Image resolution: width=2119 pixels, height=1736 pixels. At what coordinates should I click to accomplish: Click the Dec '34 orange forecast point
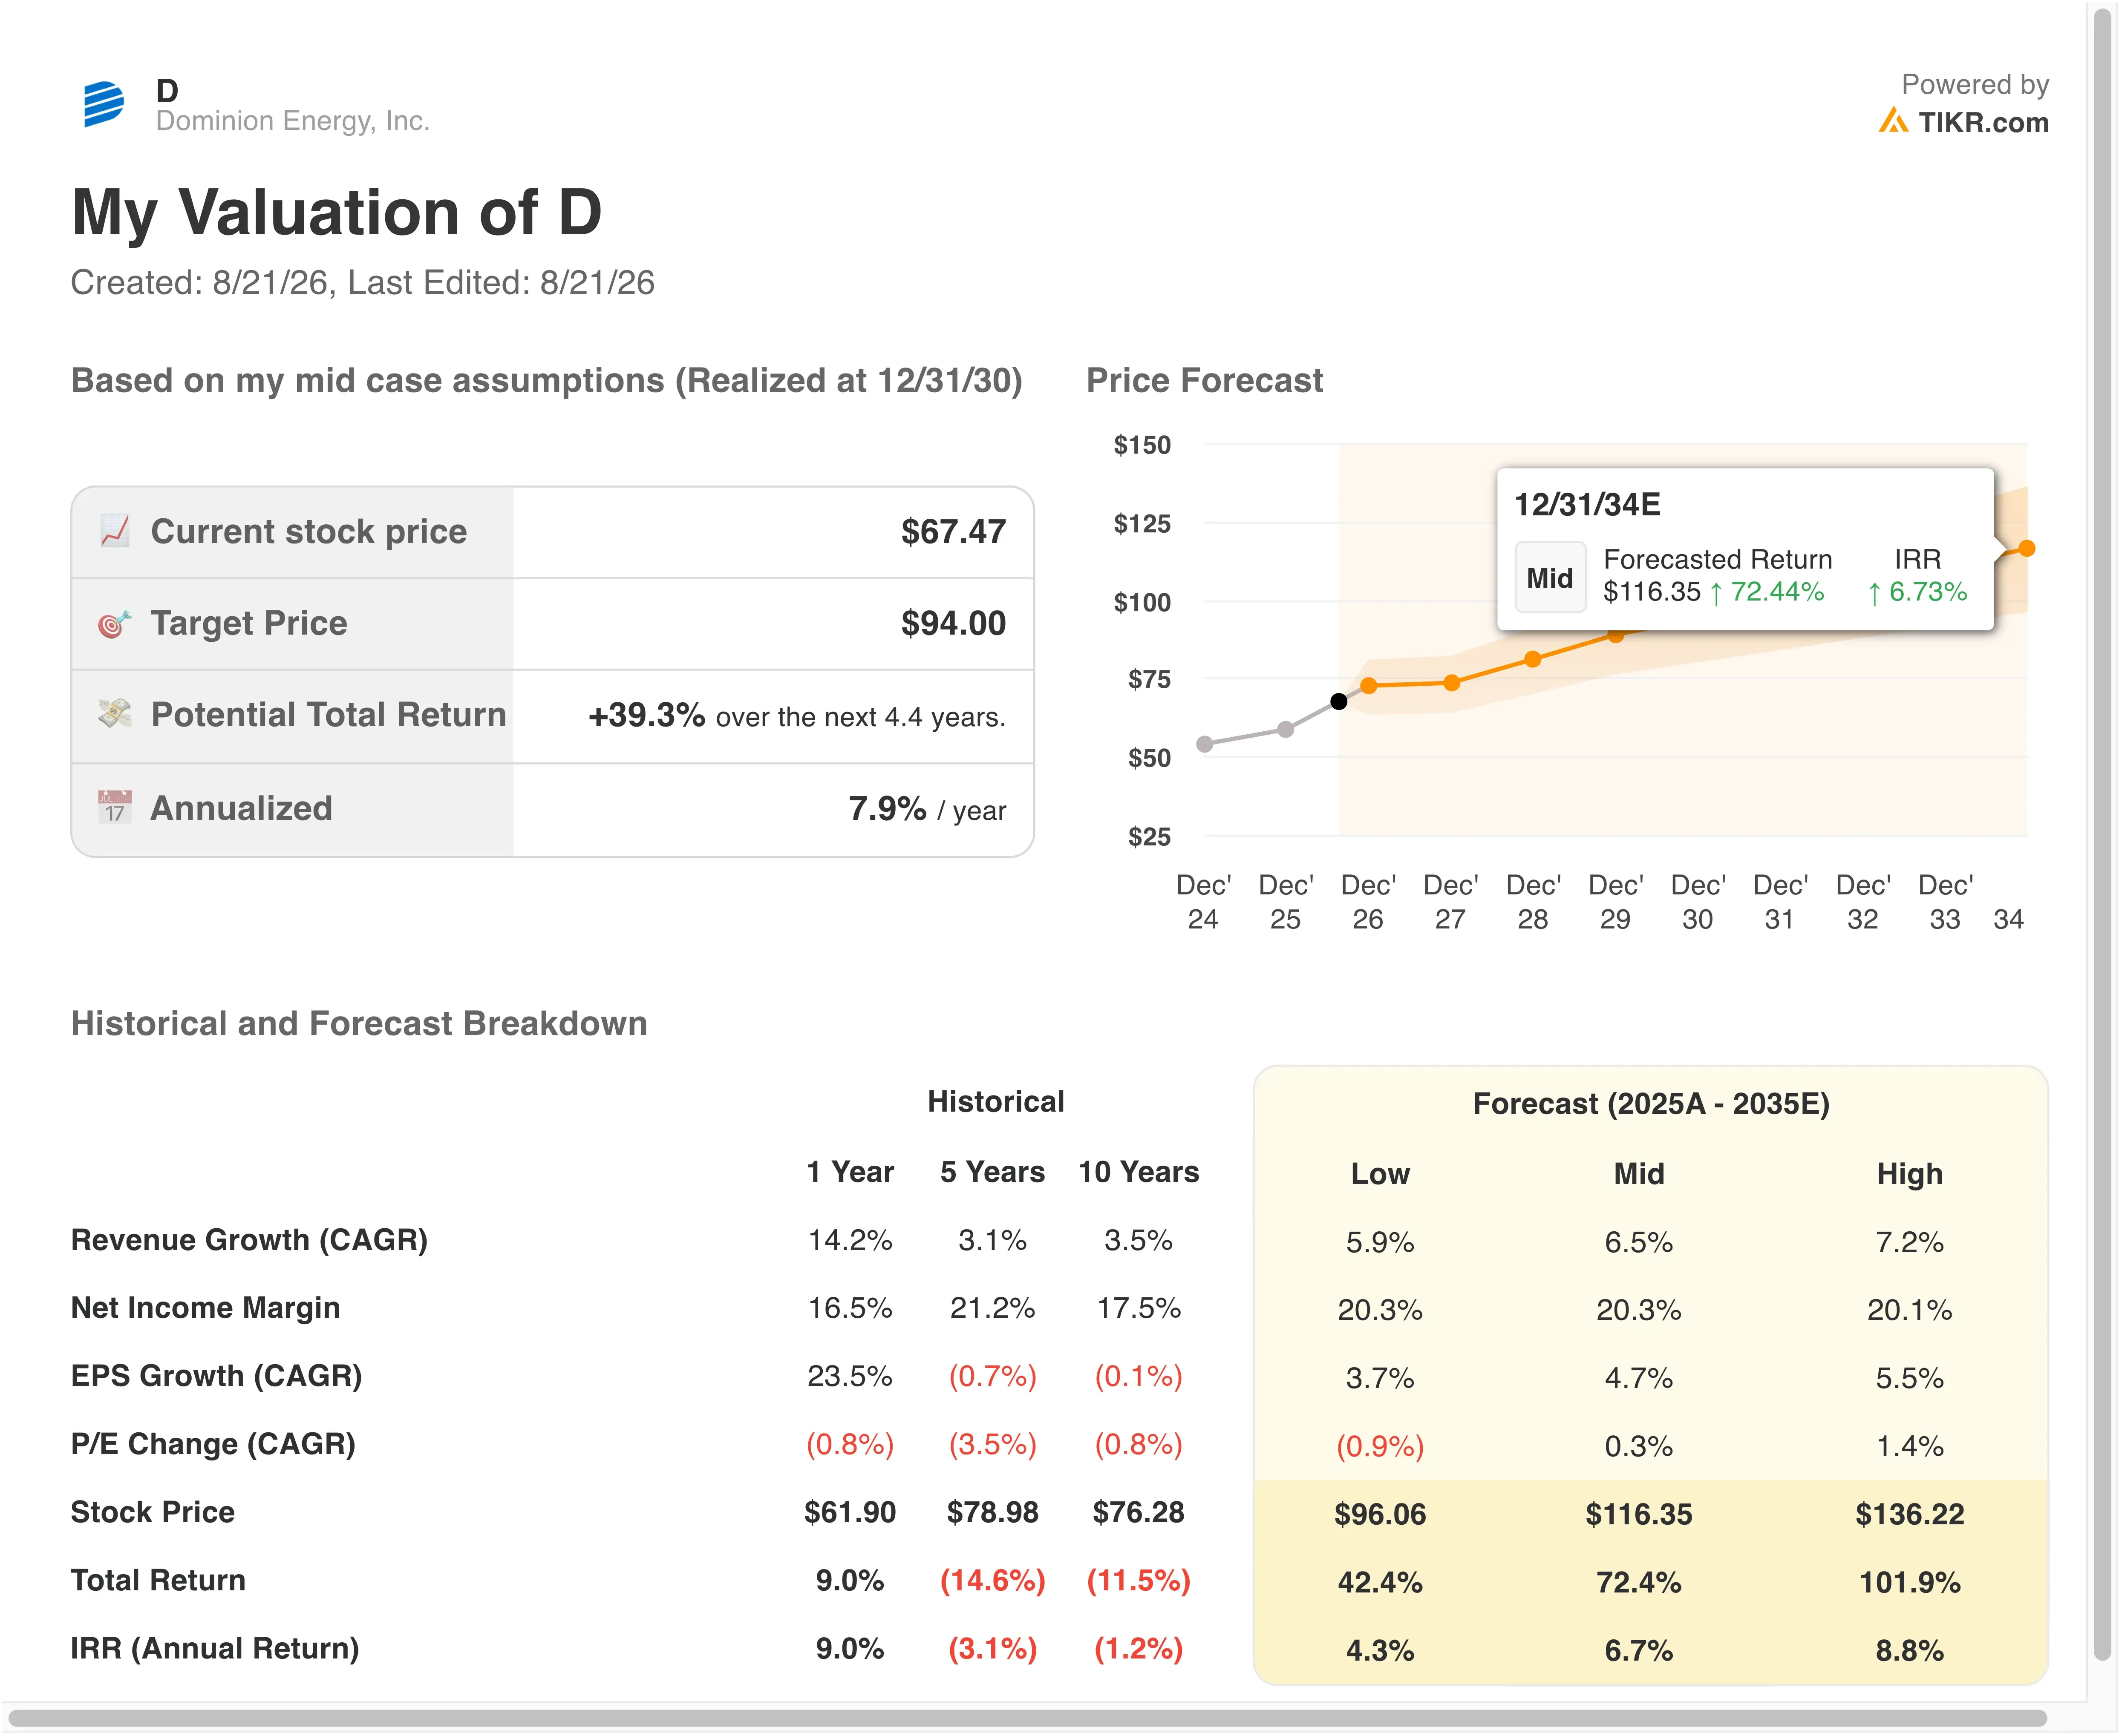pos(2026,548)
